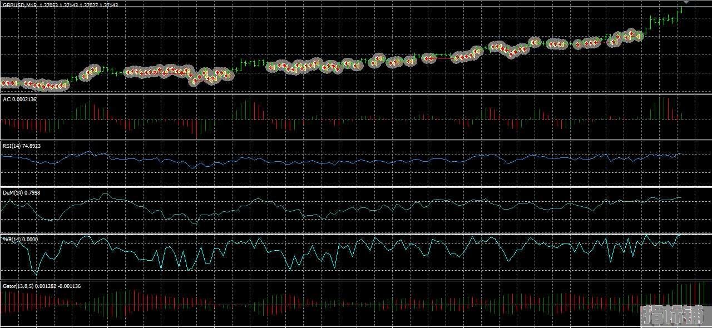Click the red horizontal line segment on the price chart
The width and height of the screenshot is (712, 328).
(x=443, y=58)
